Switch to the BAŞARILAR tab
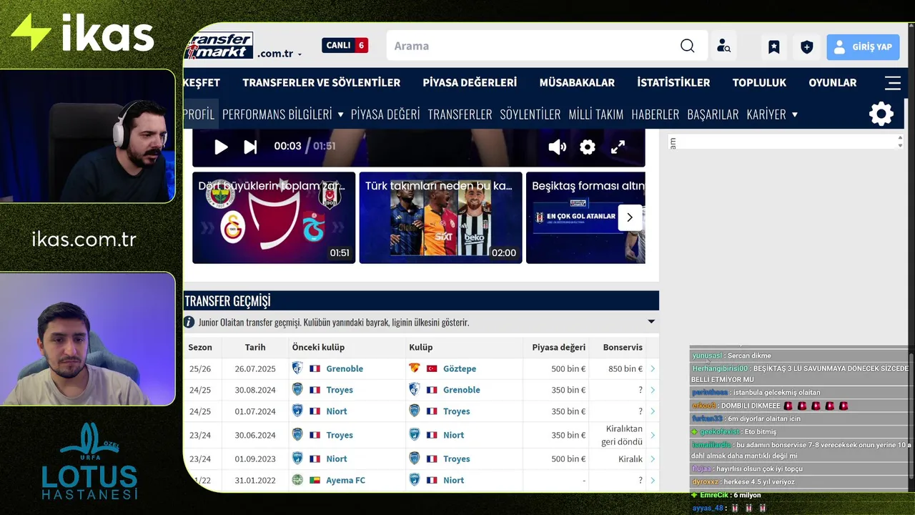The image size is (915, 515). (713, 114)
